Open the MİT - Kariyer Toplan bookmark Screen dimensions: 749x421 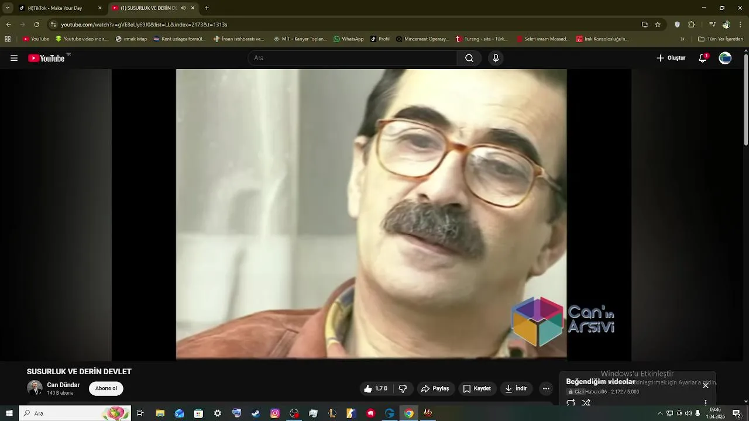click(300, 39)
